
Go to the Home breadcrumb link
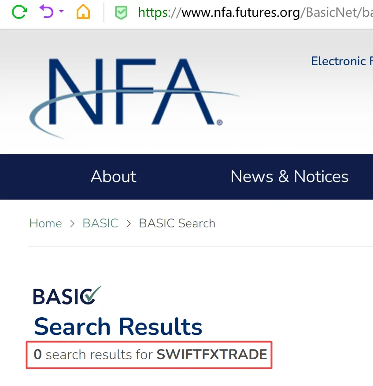click(x=45, y=223)
